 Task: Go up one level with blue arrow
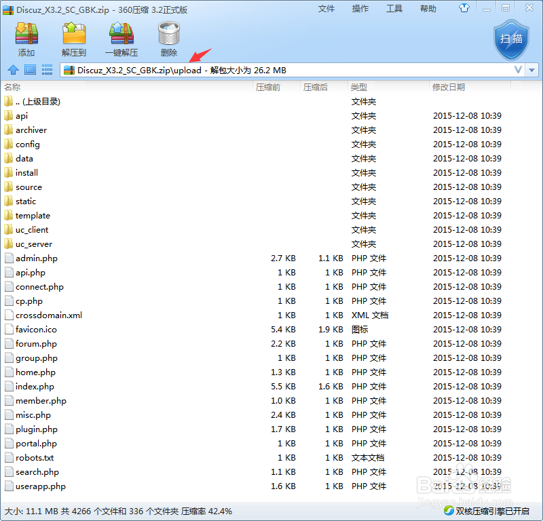click(x=13, y=70)
